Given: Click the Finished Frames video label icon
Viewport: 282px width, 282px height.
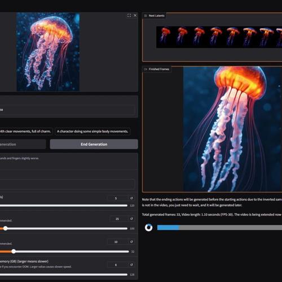Looking at the screenshot, I should [x=146, y=69].
